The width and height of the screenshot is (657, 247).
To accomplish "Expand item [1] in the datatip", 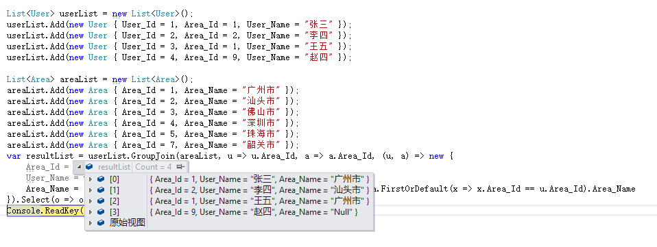I will 90,190.
